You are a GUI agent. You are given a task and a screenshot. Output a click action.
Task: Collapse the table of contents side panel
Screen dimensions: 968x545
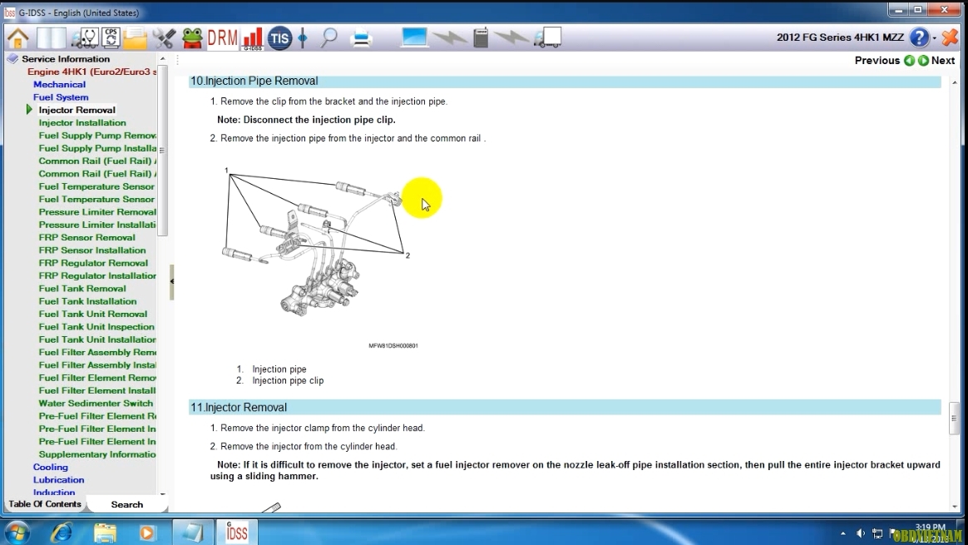pyautogui.click(x=171, y=282)
